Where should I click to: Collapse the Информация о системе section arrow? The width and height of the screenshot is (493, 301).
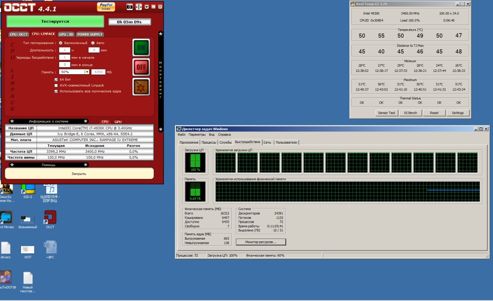tap(86, 121)
